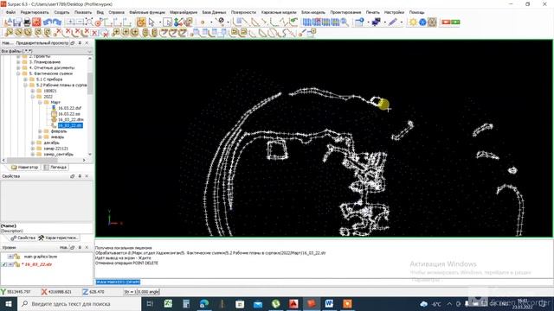Switch to the Навигатор tab
The height and width of the screenshot is (311, 554).
tap(25, 167)
